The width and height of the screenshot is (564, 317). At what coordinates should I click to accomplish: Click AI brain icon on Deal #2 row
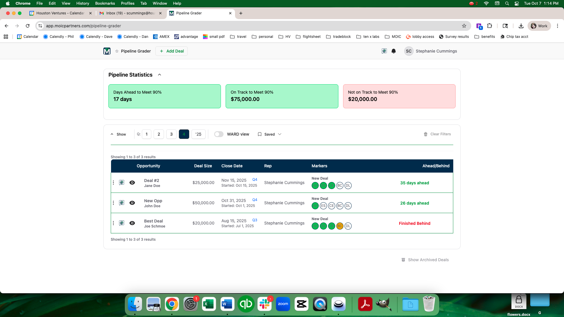(x=122, y=183)
